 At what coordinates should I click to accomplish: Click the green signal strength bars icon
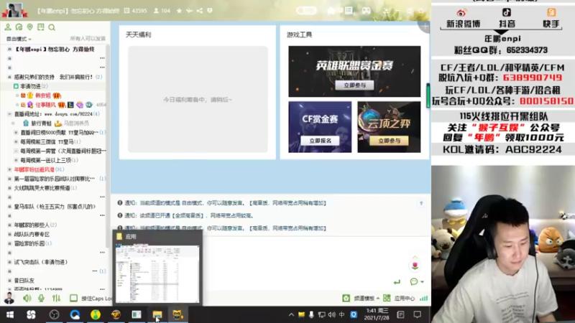(424, 298)
